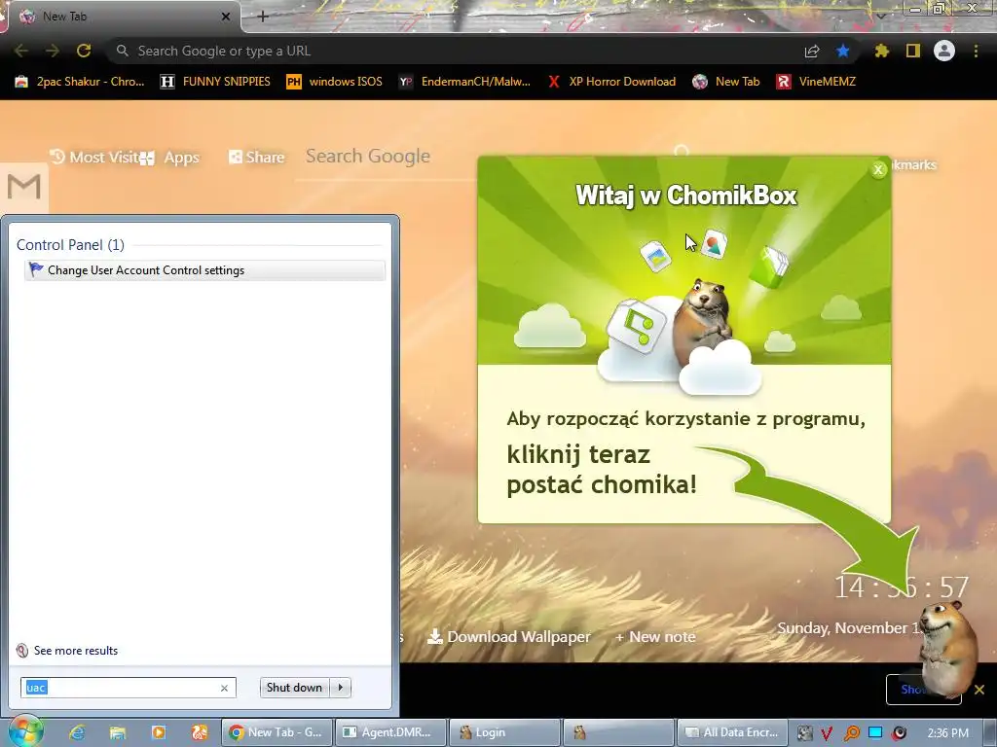Expand the Shut down options arrow

pyautogui.click(x=341, y=688)
